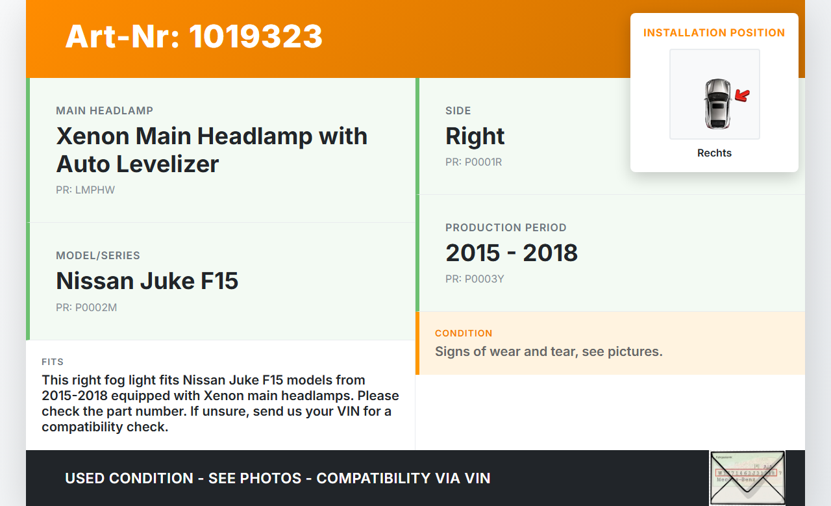Viewport: 831px width, 506px height.
Task: Click the VIN envelope icon in the footer
Action: coord(747,477)
